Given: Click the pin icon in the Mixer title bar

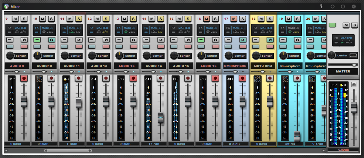Looking at the screenshot, I should (x=321, y=6).
